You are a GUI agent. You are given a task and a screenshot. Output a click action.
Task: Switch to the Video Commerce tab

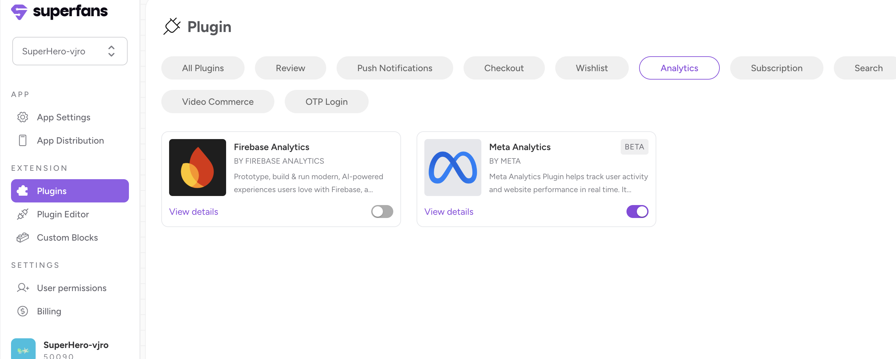click(218, 102)
